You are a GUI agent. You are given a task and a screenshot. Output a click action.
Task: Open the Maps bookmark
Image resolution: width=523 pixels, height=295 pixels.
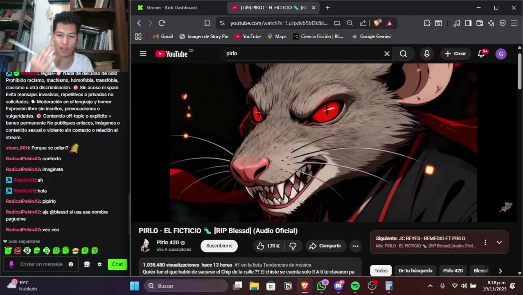pos(277,36)
